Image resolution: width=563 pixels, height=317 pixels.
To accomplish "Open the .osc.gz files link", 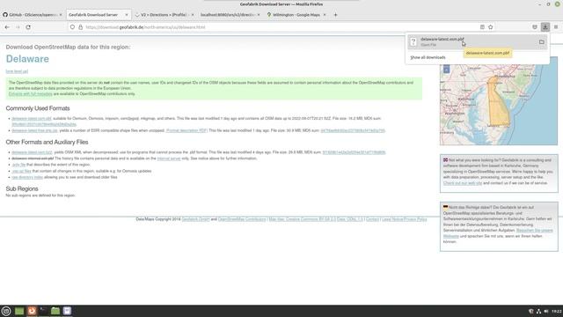I will point(21,171).
